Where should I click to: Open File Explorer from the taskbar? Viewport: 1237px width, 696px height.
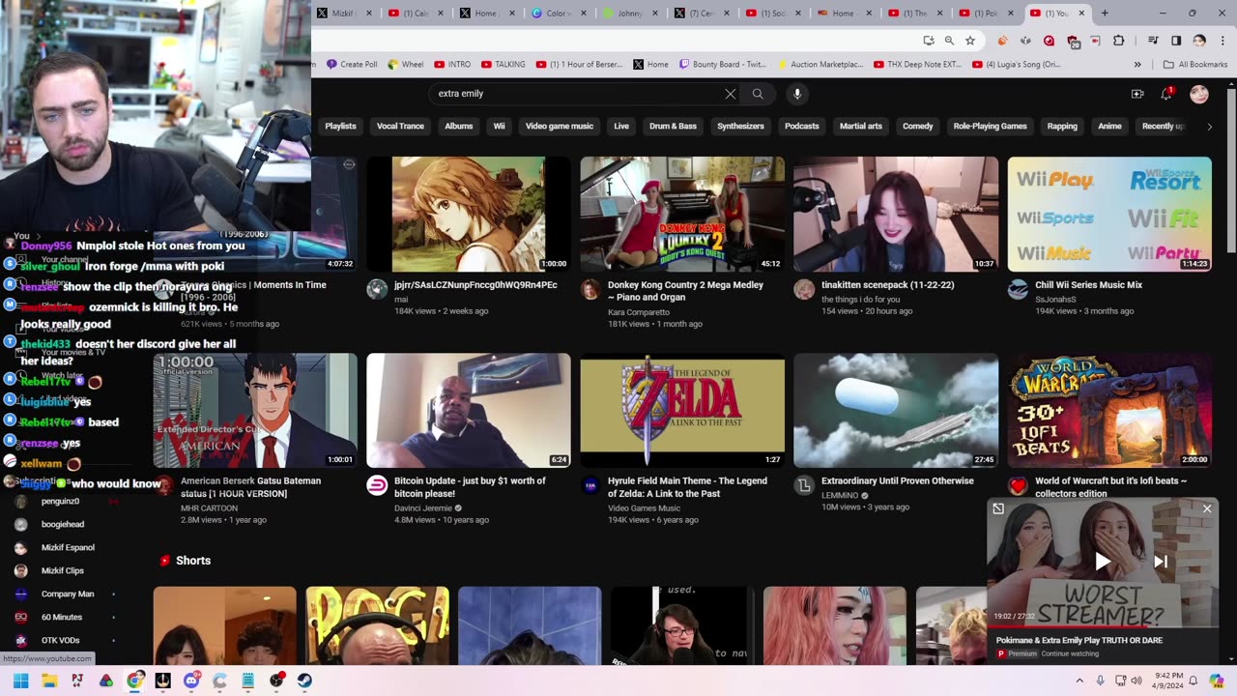point(49,681)
